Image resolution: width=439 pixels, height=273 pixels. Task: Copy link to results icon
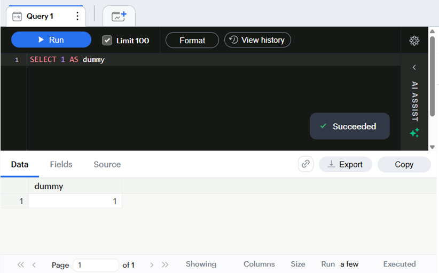tap(305, 164)
